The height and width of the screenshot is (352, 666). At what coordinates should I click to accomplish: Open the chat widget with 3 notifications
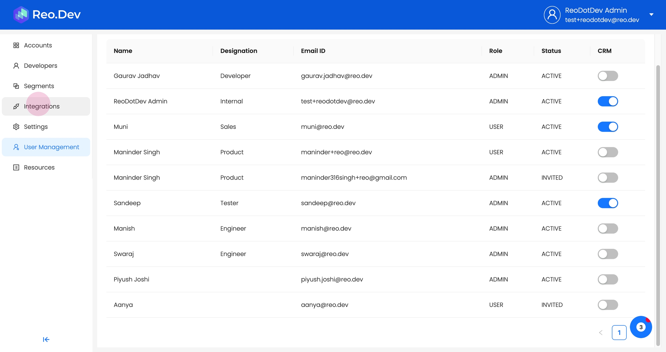tap(641, 327)
